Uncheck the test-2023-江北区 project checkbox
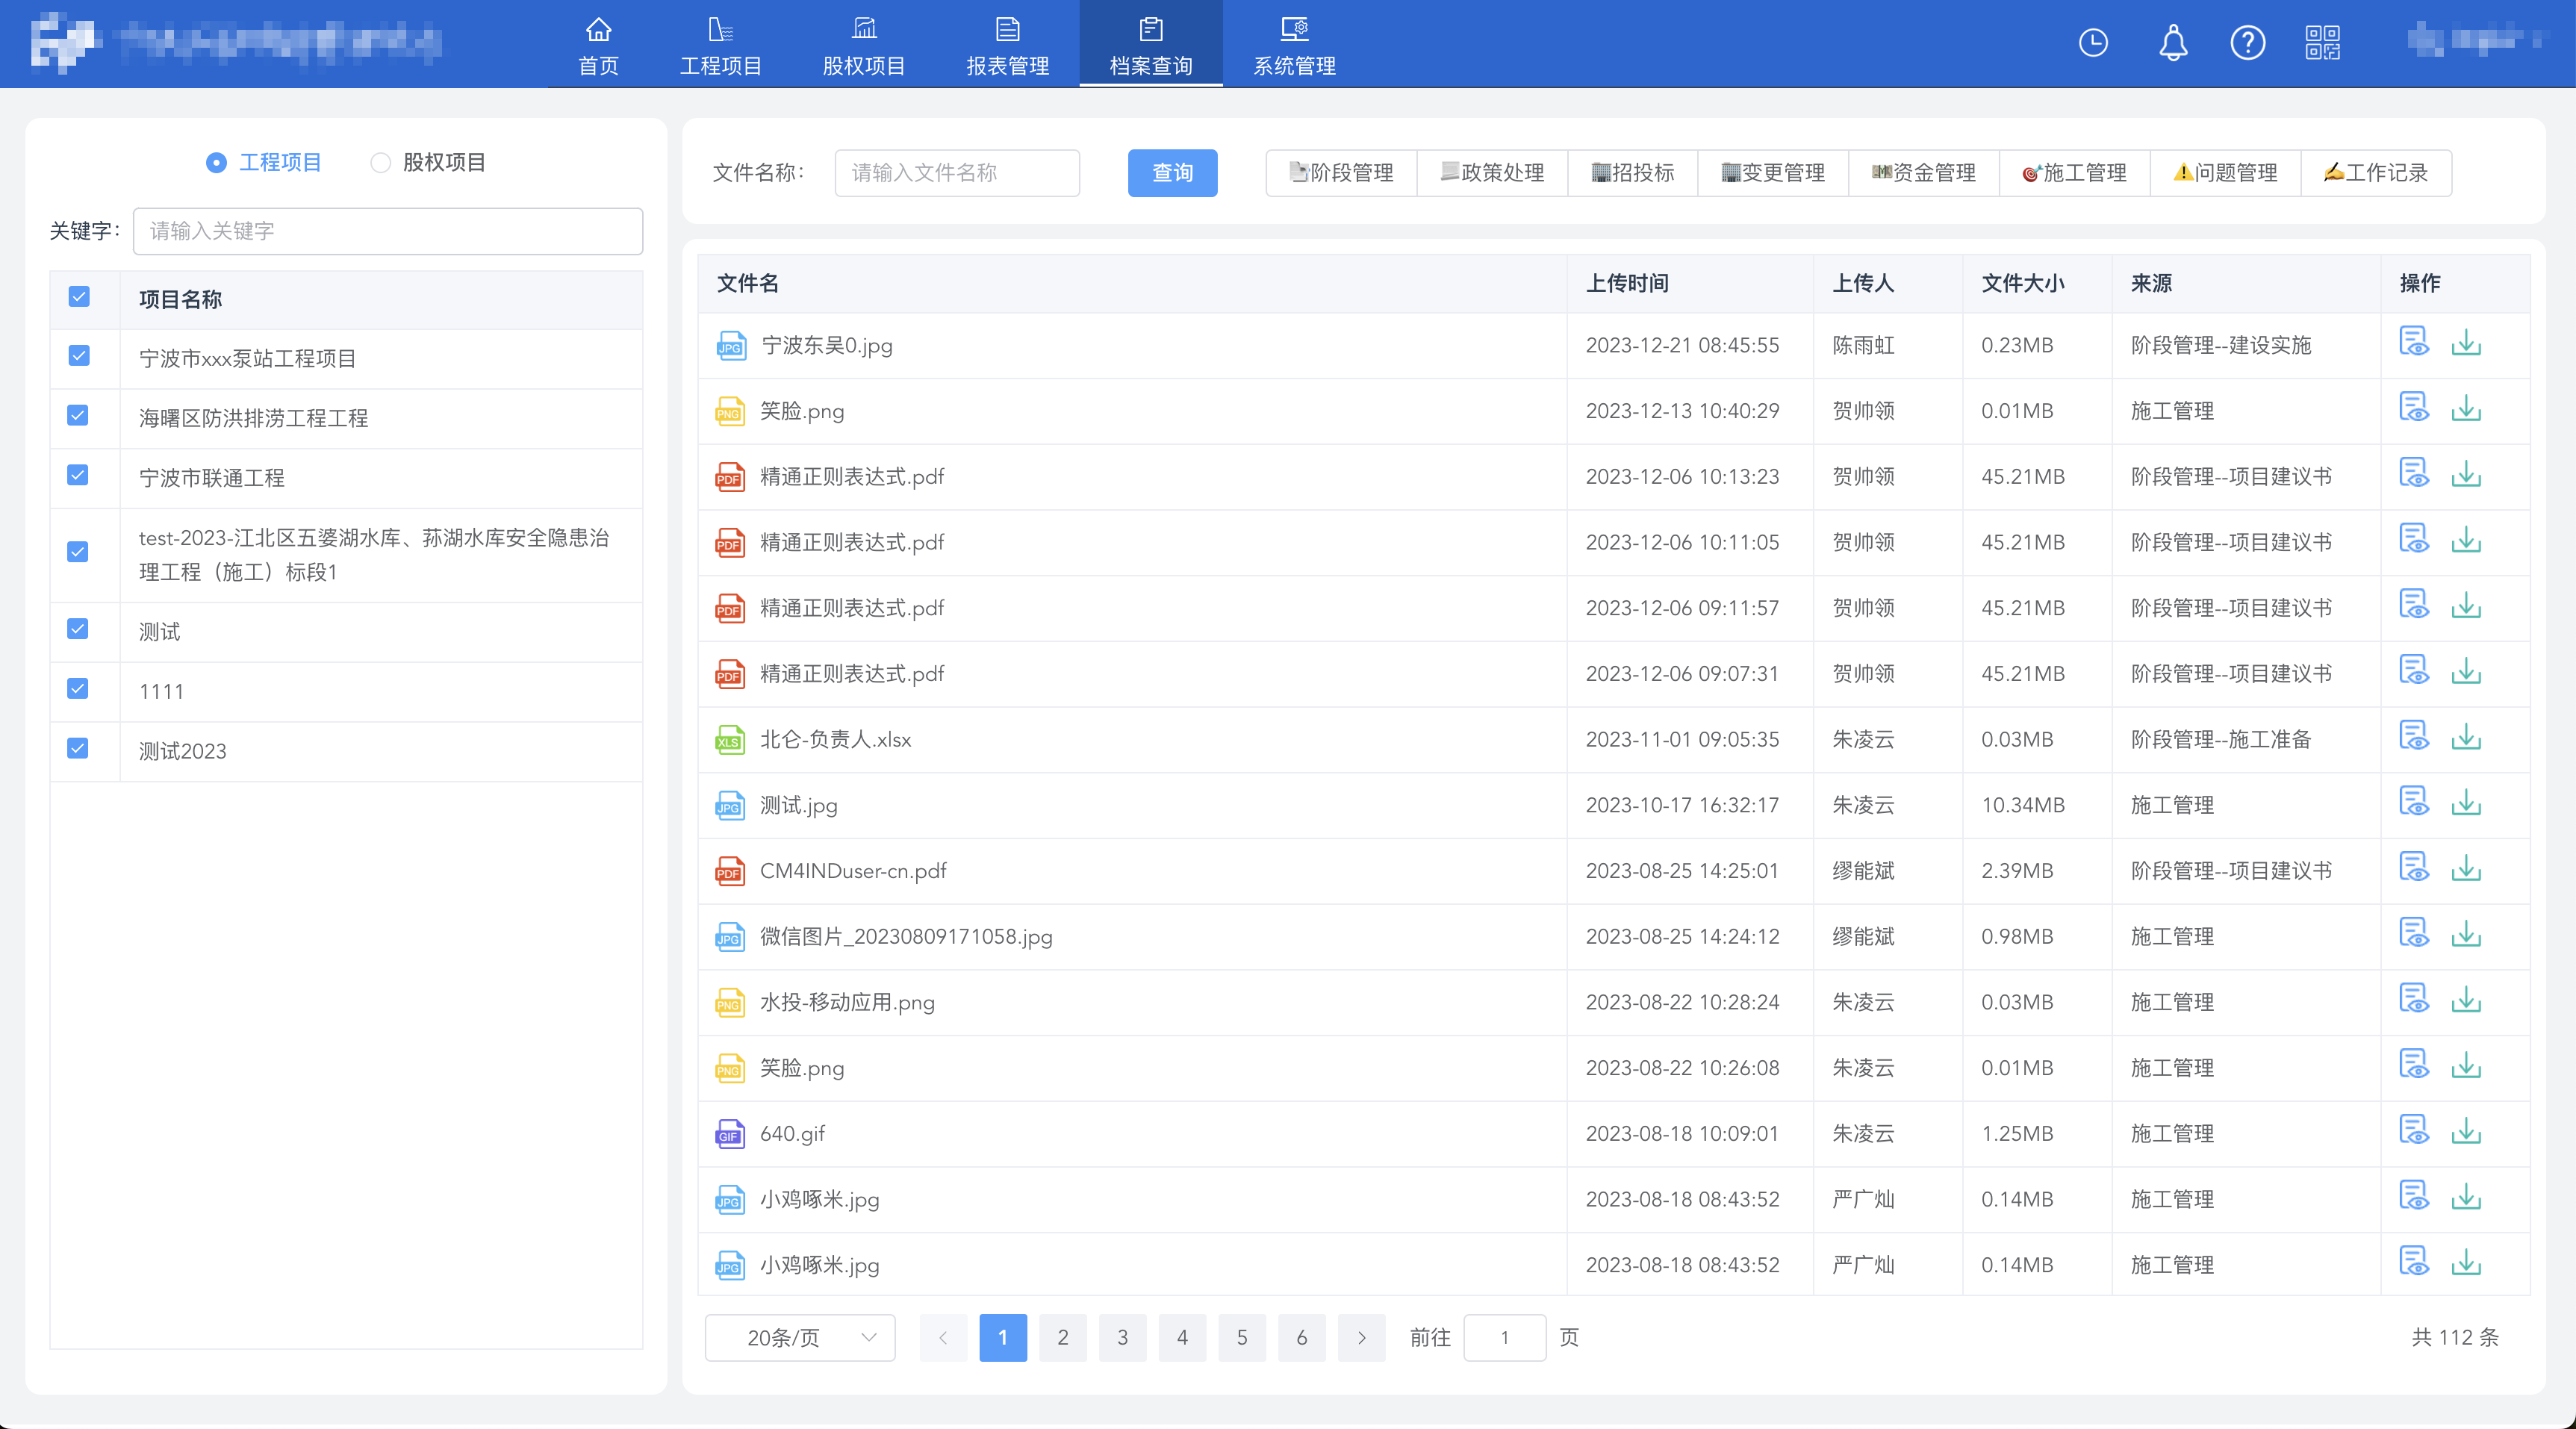This screenshot has width=2576, height=1429. [x=78, y=552]
